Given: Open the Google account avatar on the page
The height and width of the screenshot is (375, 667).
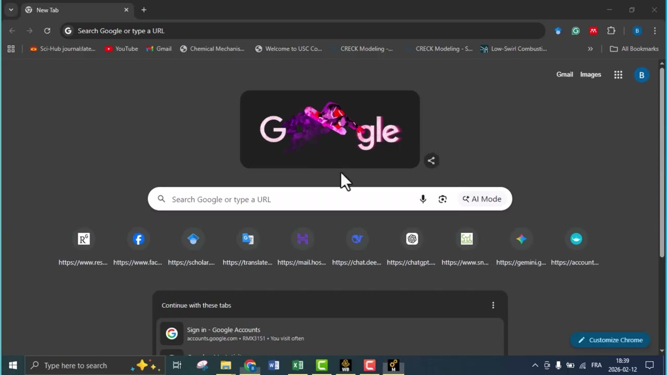Looking at the screenshot, I should [x=641, y=75].
